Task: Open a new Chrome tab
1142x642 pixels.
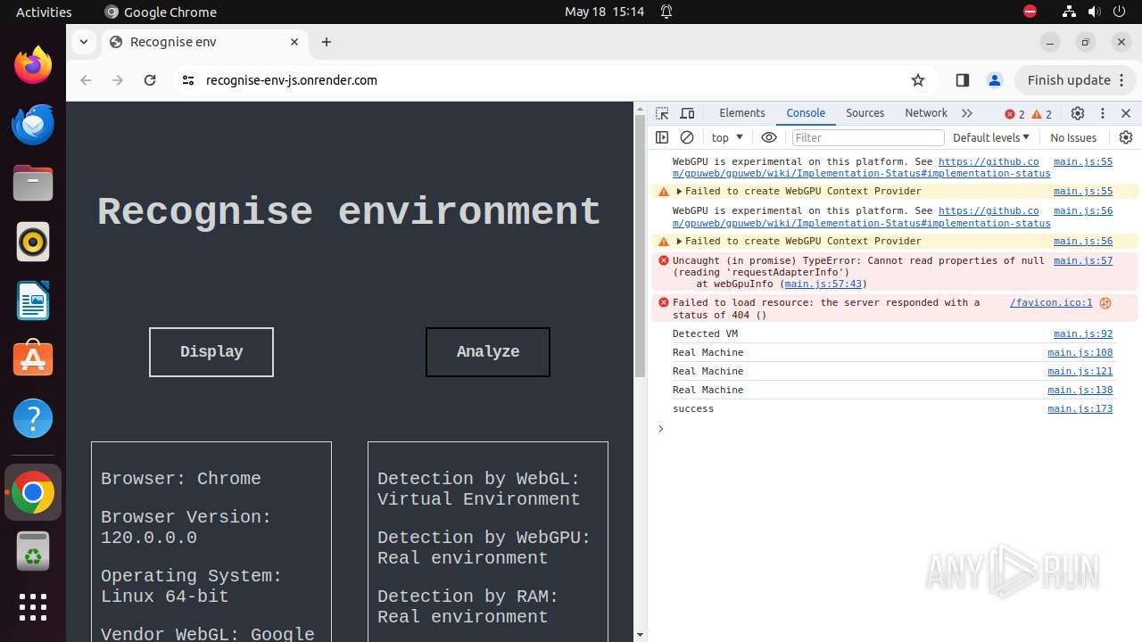Action: click(x=327, y=42)
